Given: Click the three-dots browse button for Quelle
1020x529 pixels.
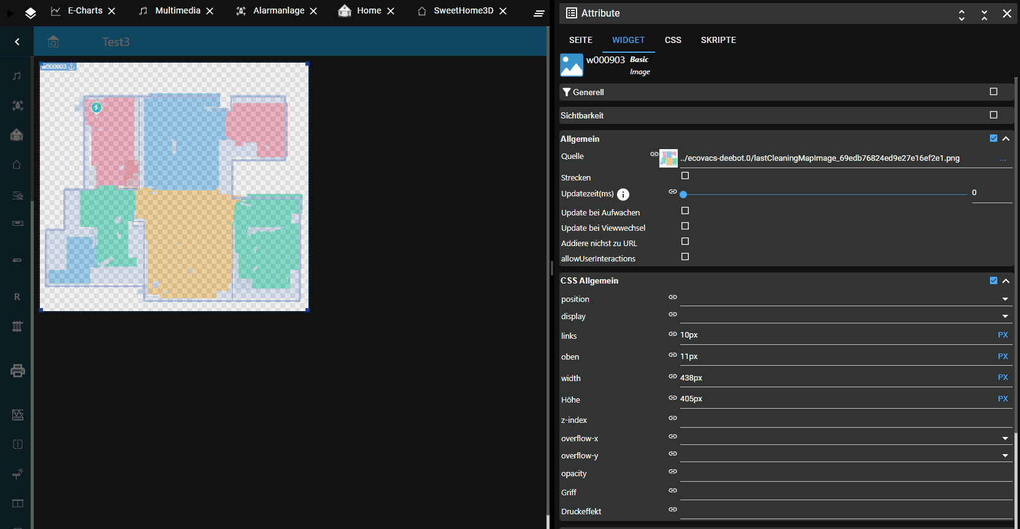Looking at the screenshot, I should pyautogui.click(x=1003, y=159).
